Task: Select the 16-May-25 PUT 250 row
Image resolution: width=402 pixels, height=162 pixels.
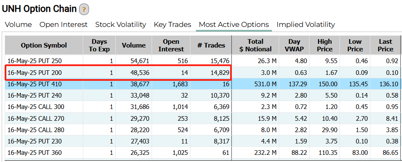Action: [x=203, y=61]
